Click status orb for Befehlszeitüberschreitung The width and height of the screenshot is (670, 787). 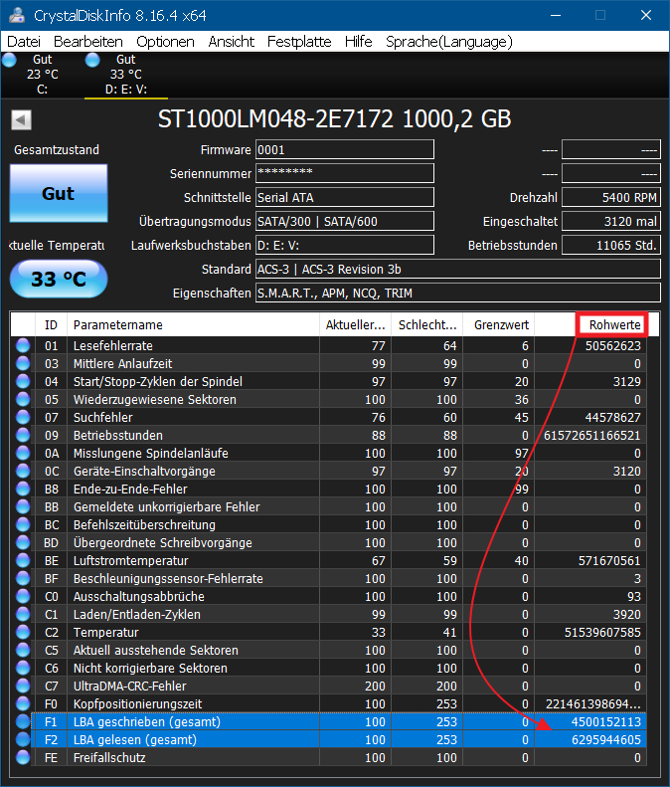coord(23,524)
